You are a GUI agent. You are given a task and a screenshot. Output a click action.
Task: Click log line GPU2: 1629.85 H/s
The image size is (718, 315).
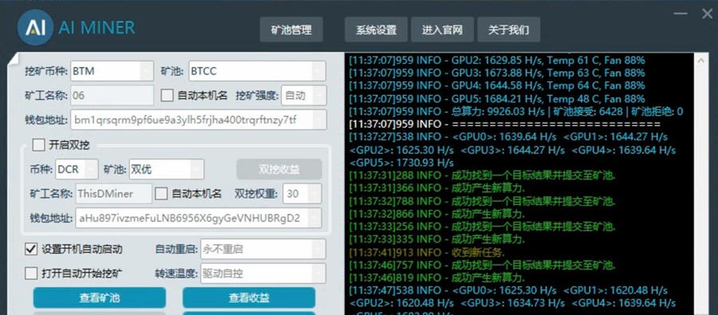tap(497, 60)
